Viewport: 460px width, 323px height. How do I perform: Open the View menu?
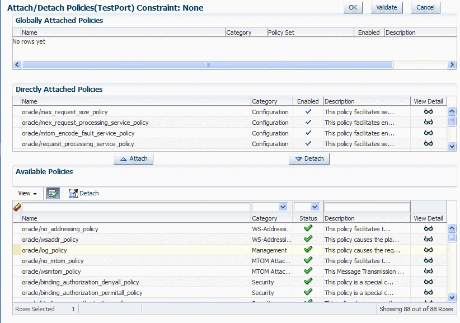pos(27,193)
